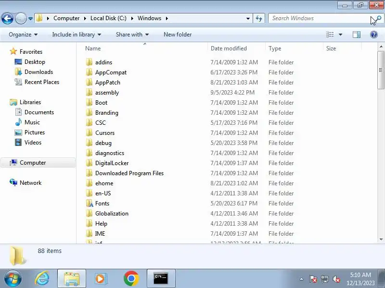
Task: Open Recent Places in the navigation pane
Action: pos(42,82)
